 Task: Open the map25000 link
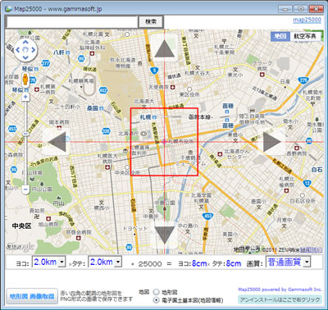(x=307, y=20)
